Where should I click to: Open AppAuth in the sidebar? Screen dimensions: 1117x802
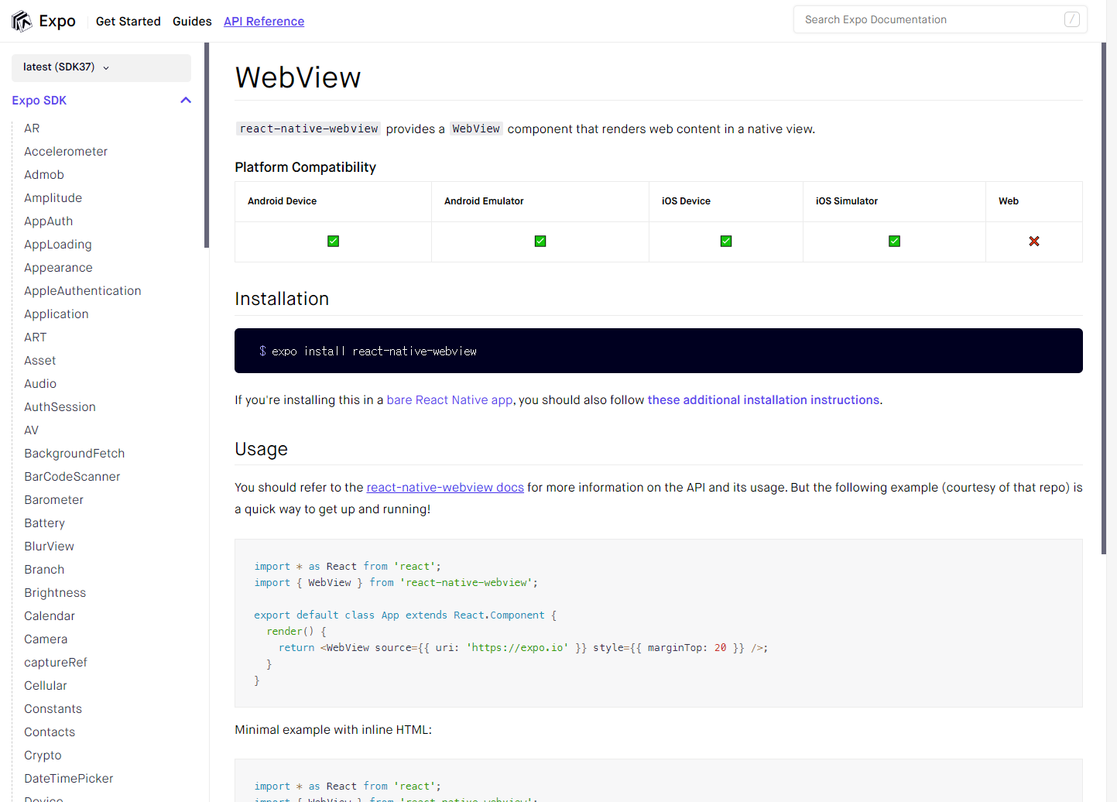pos(48,221)
